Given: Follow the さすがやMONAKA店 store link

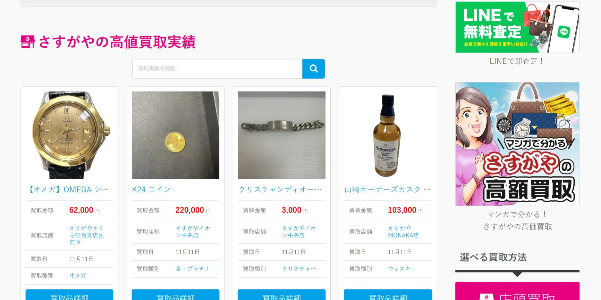Looking at the screenshot, I should pyautogui.click(x=403, y=231).
